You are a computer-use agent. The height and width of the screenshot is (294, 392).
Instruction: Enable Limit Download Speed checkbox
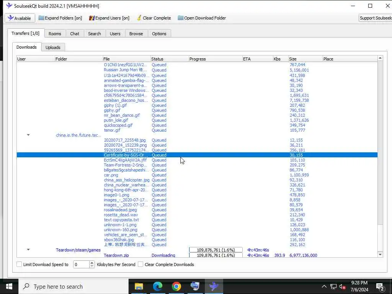[19, 264]
